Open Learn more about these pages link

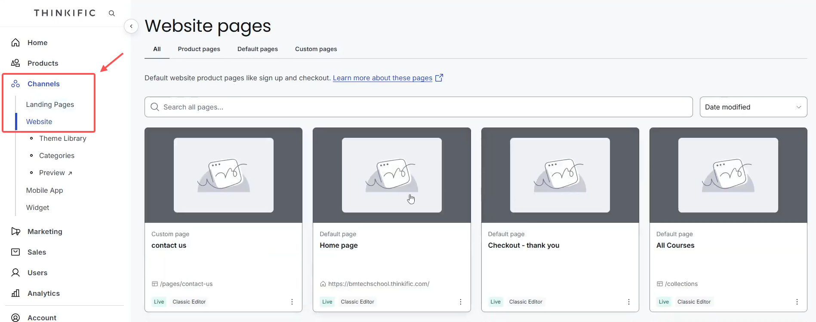pyautogui.click(x=382, y=78)
